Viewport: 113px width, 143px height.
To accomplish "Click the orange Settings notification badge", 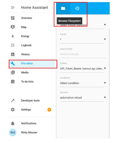I will click(49, 110).
